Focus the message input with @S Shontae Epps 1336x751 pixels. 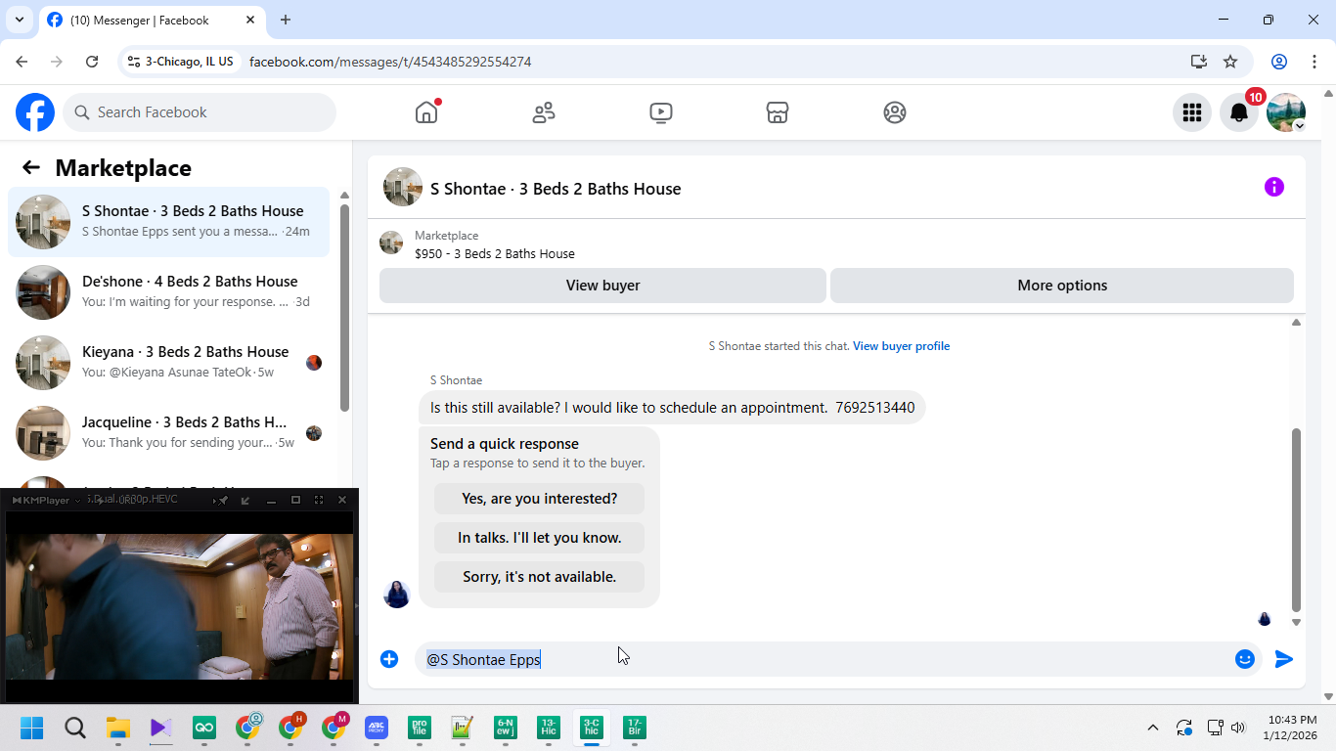point(822,659)
